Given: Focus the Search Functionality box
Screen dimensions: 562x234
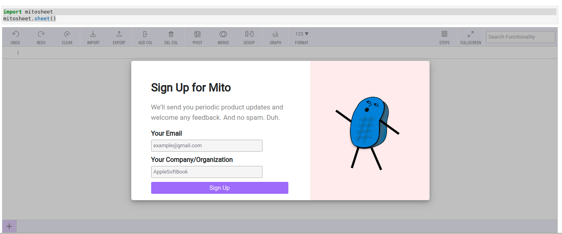Looking at the screenshot, I should pos(521,37).
